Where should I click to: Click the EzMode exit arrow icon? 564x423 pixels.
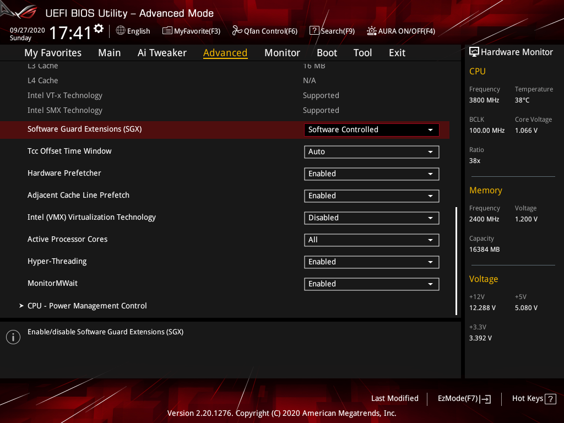point(486,399)
